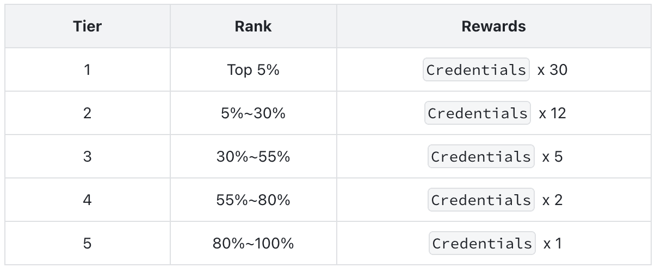Click the Tier 5 number cell
Viewport: 655px width, 268px height.
88,243
